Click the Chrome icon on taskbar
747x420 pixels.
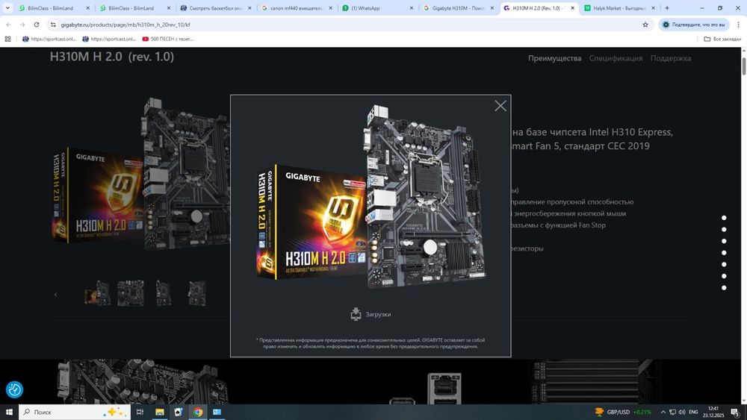[198, 412]
